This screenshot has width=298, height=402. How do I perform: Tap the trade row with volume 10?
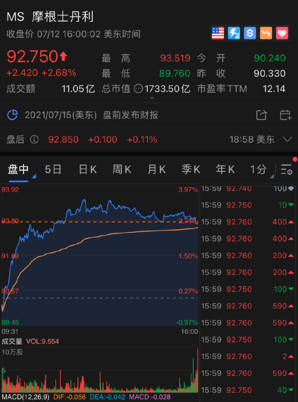248,205
